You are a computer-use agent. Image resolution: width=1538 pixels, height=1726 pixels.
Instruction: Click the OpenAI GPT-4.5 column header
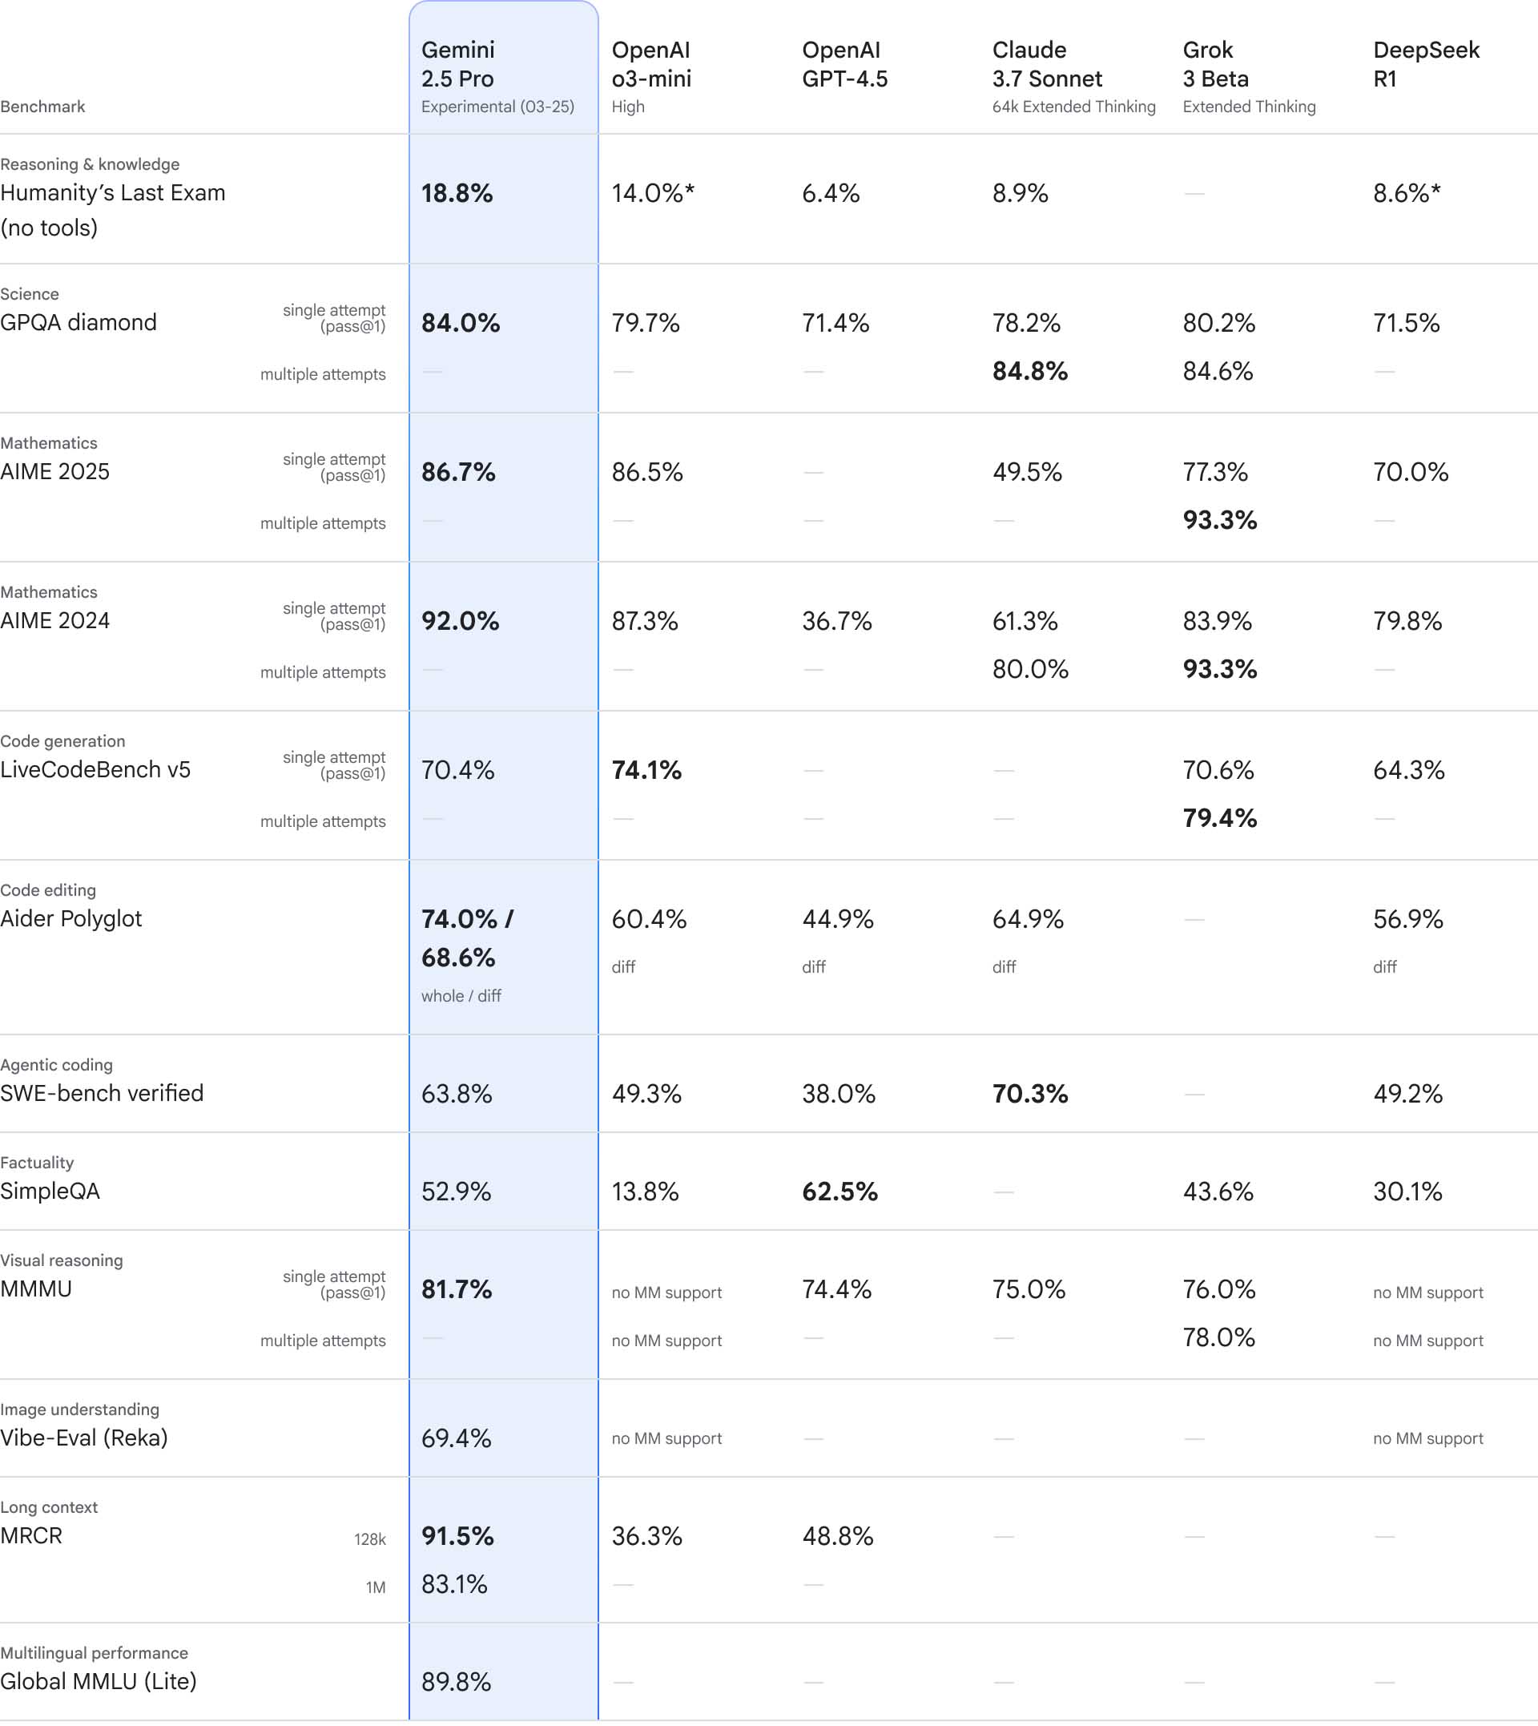point(844,64)
